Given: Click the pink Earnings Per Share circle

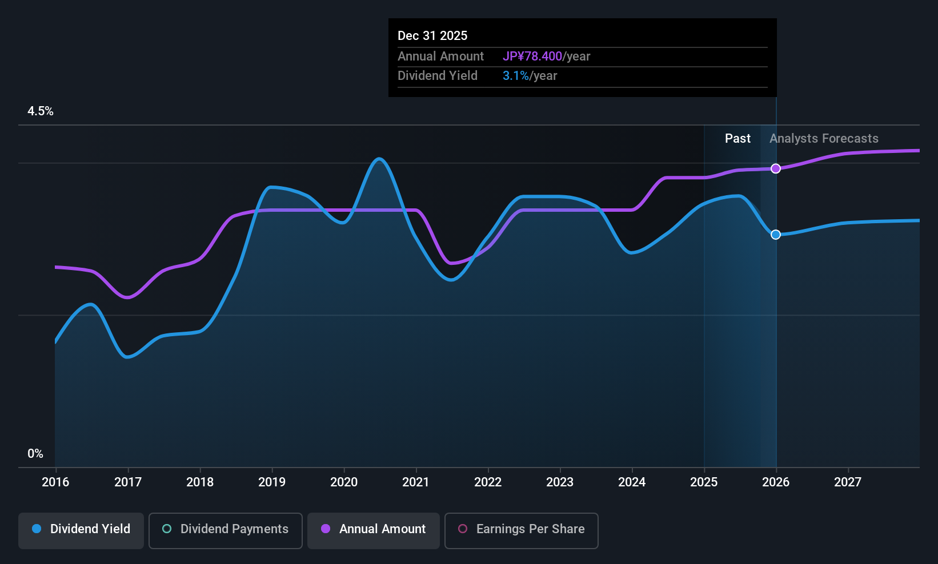Looking at the screenshot, I should click(x=463, y=529).
